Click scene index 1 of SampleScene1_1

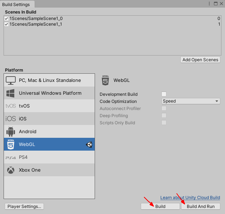point(219,24)
